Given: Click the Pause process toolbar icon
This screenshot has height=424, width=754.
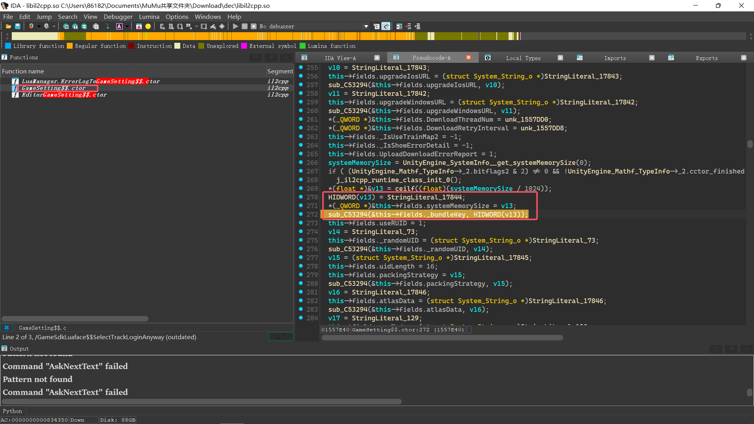Looking at the screenshot, I should pos(245,26).
